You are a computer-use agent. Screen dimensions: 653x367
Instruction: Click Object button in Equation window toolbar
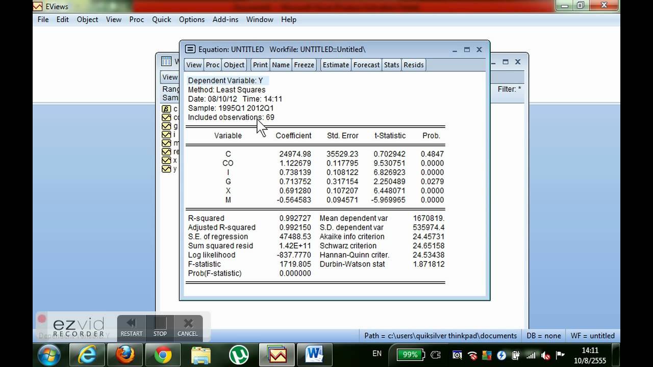[234, 65]
